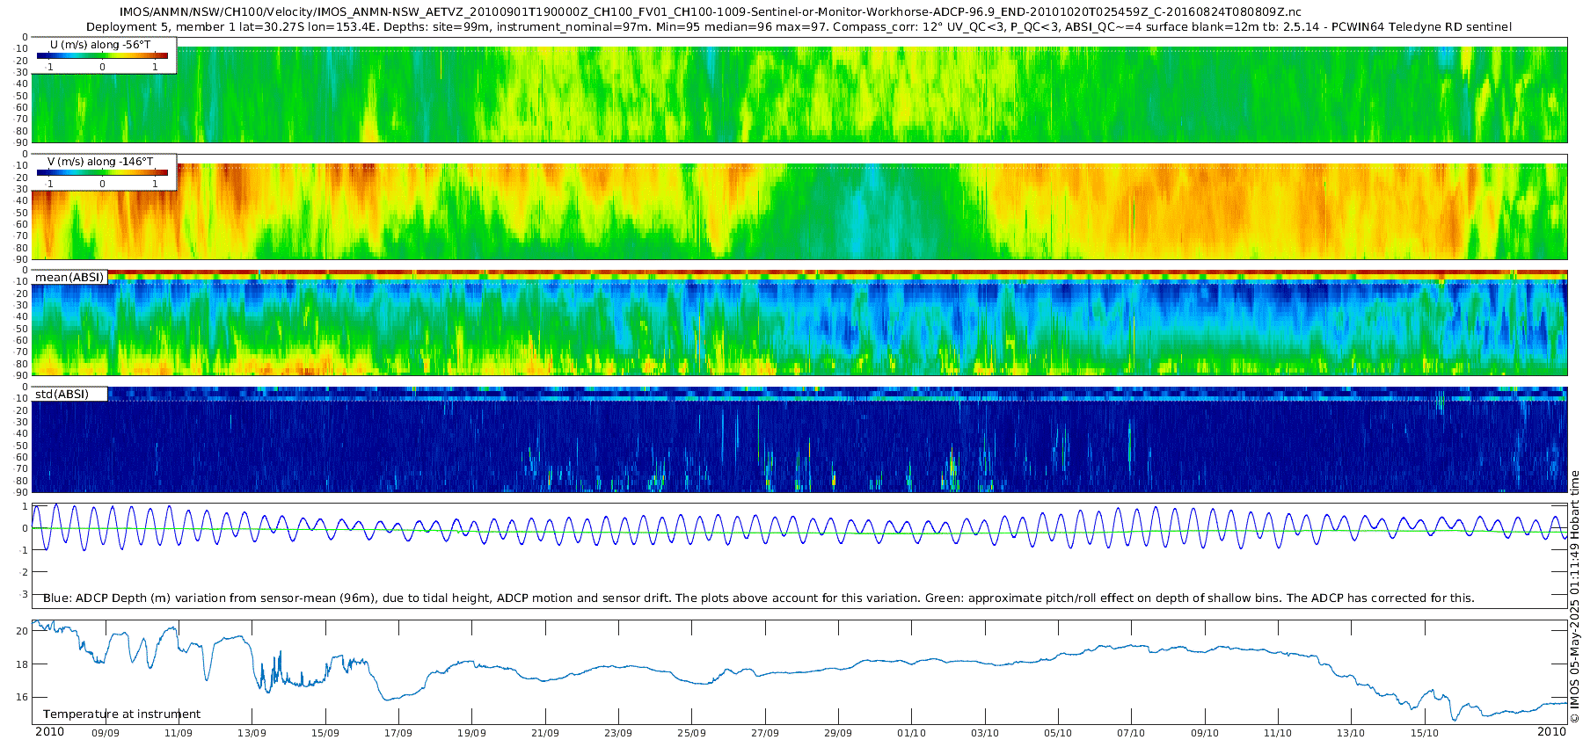Click the 'Blue: ADCP Depth (m) variation' caption

pos(758,598)
